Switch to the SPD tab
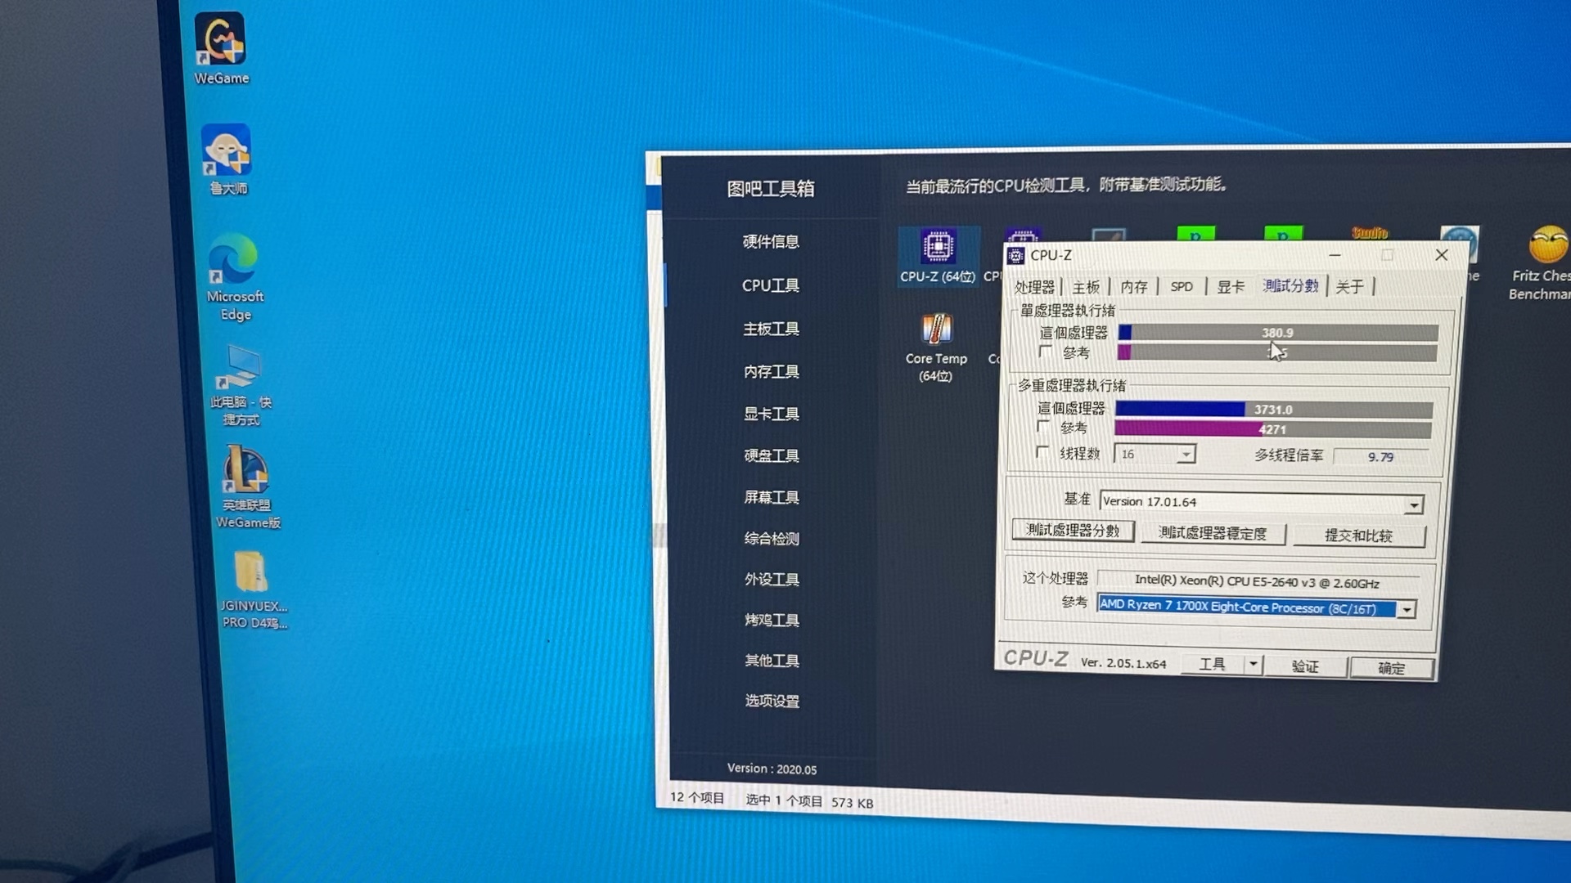 (x=1182, y=286)
